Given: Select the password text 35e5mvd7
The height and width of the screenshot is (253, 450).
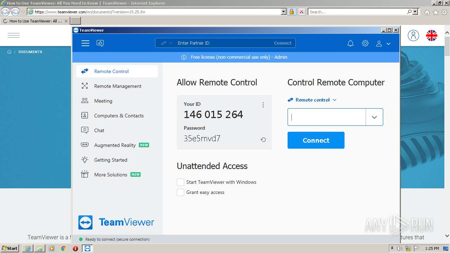Looking at the screenshot, I should [x=202, y=138].
